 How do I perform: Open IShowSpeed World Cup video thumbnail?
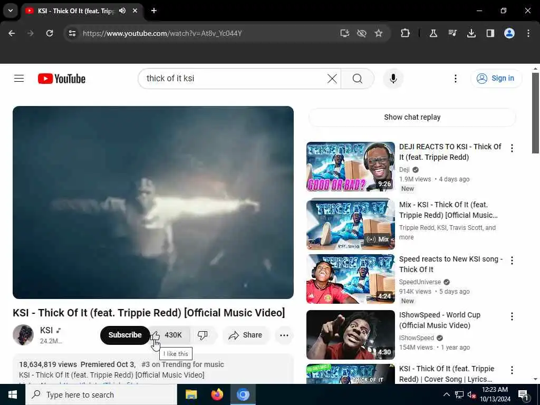[x=351, y=335]
